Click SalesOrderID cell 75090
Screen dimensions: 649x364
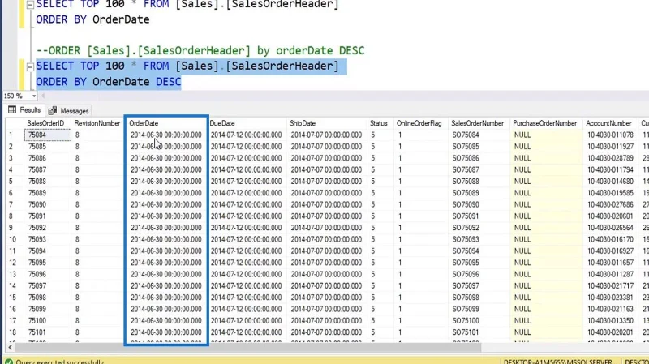47,204
